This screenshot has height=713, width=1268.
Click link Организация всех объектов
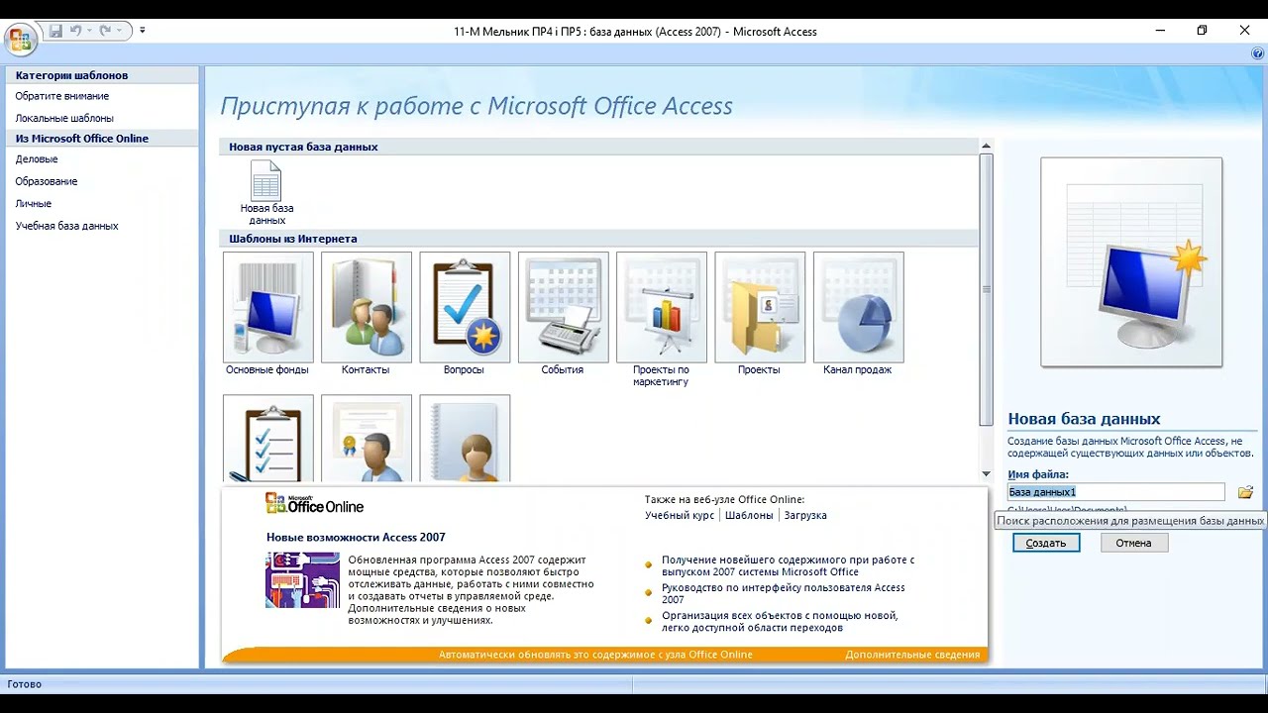pos(781,621)
